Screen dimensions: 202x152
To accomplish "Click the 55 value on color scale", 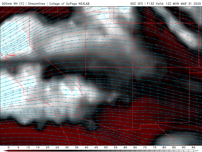I will 116,147.
